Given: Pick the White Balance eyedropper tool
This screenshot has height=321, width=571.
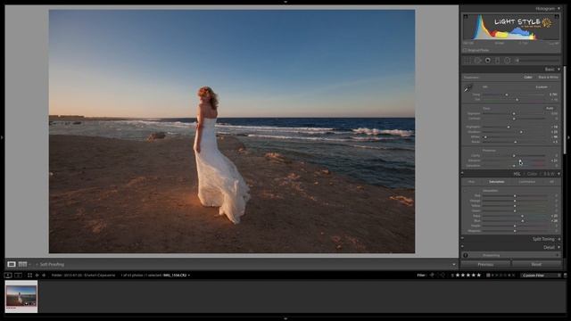Looking at the screenshot, I should (468, 88).
